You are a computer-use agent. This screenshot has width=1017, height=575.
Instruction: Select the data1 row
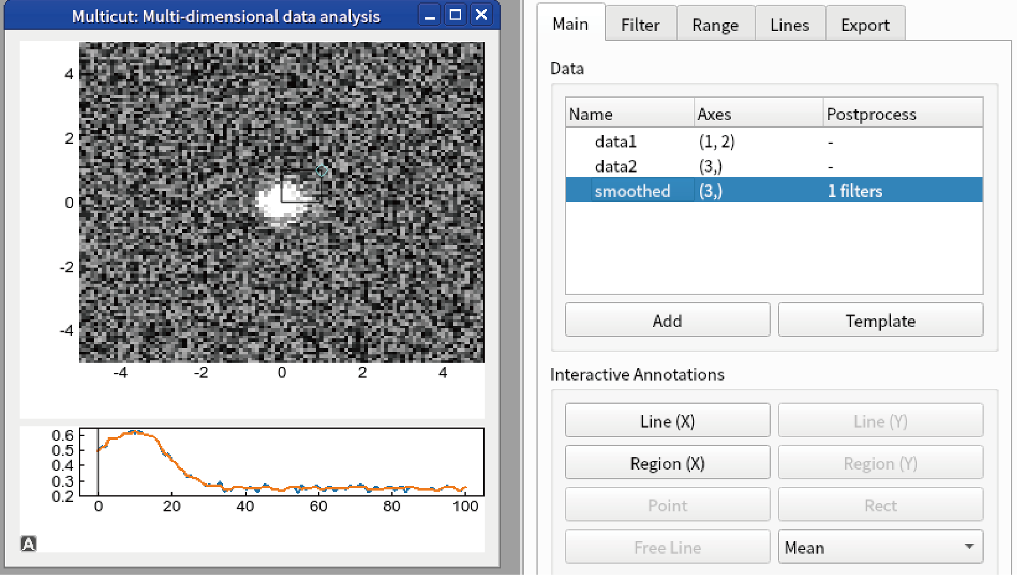[774, 142]
